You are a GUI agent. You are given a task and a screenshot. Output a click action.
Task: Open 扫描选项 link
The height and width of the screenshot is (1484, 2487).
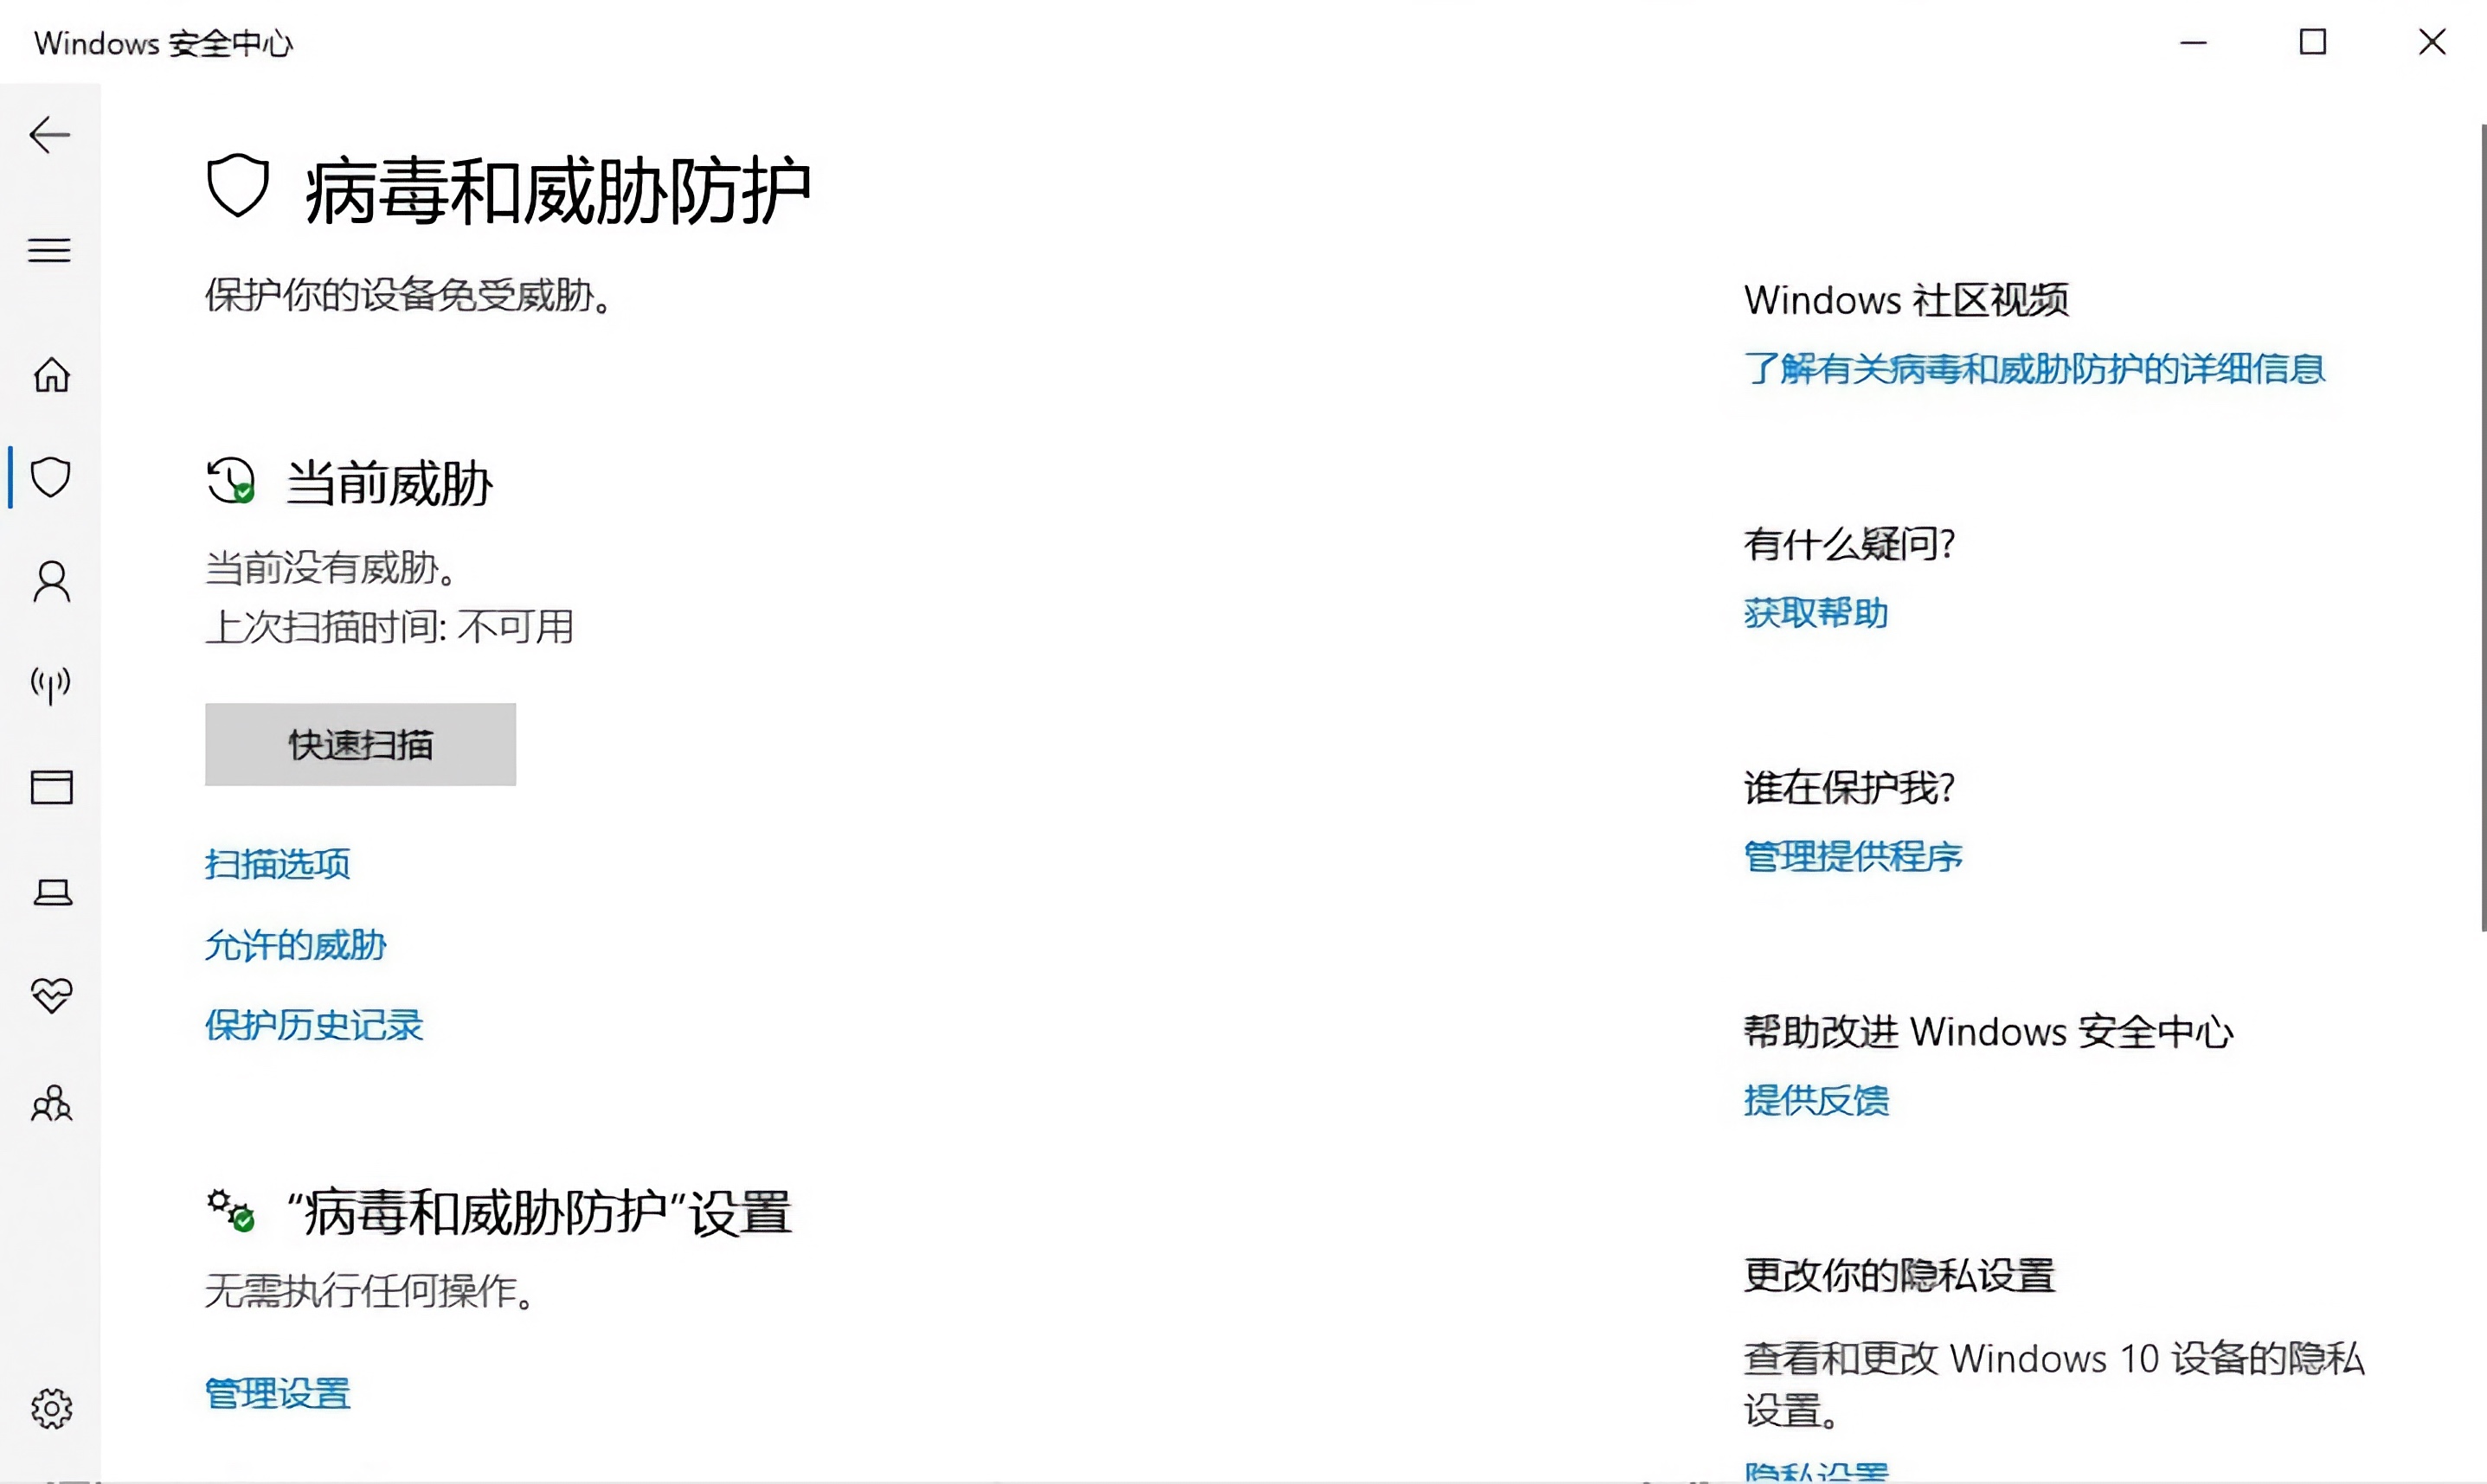276,863
